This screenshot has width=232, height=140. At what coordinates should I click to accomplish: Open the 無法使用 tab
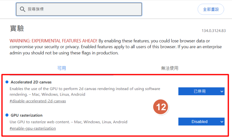pyautogui.click(x=170, y=68)
